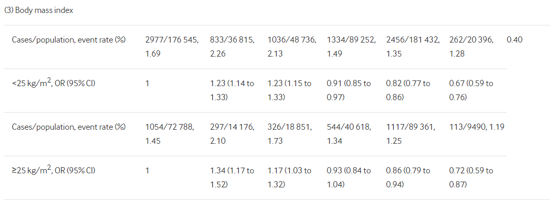Select the 0.40 value cell

(515, 39)
